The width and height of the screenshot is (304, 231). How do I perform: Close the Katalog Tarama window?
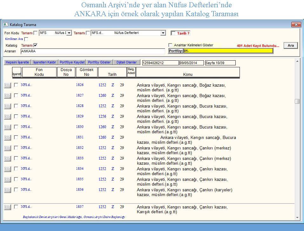point(296,24)
